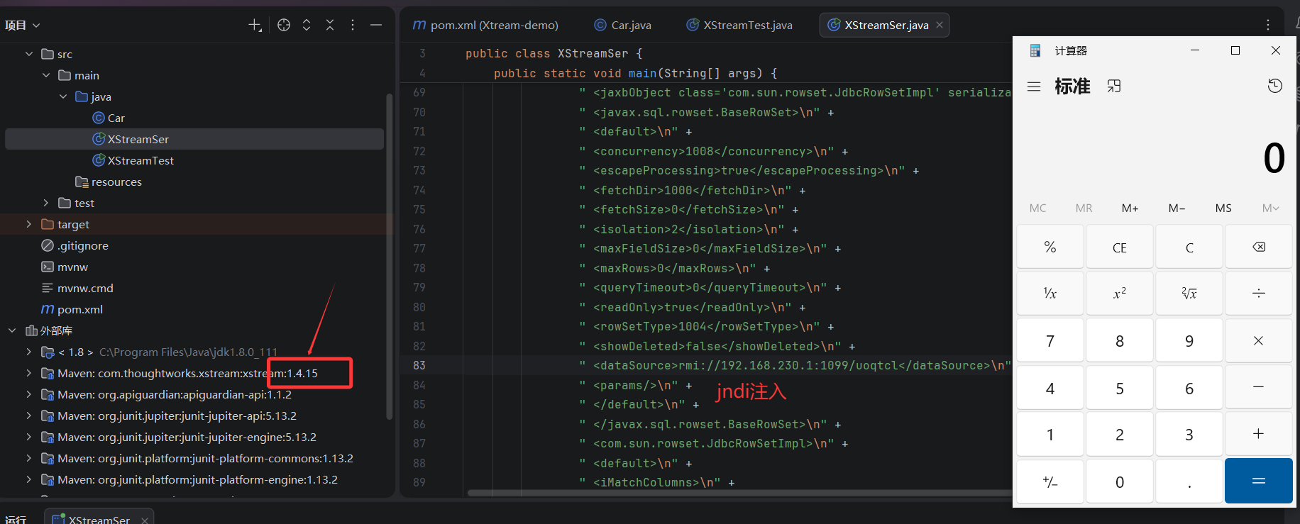
Task: Click Calculator backspace icon
Action: pyautogui.click(x=1259, y=247)
